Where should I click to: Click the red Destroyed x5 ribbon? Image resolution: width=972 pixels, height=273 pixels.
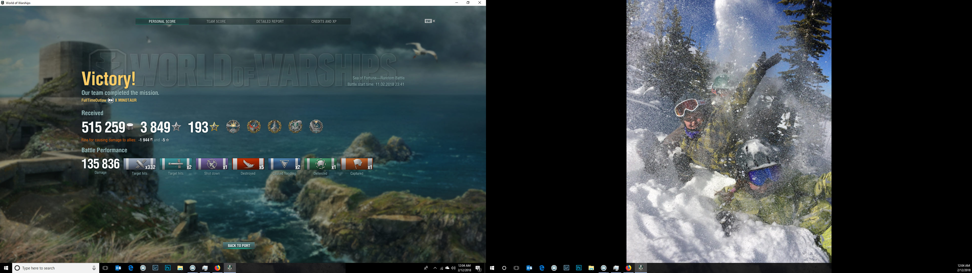(x=248, y=164)
